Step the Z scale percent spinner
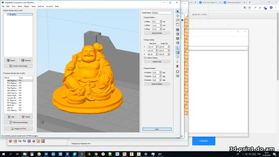279x157 pixels. click(169, 54)
